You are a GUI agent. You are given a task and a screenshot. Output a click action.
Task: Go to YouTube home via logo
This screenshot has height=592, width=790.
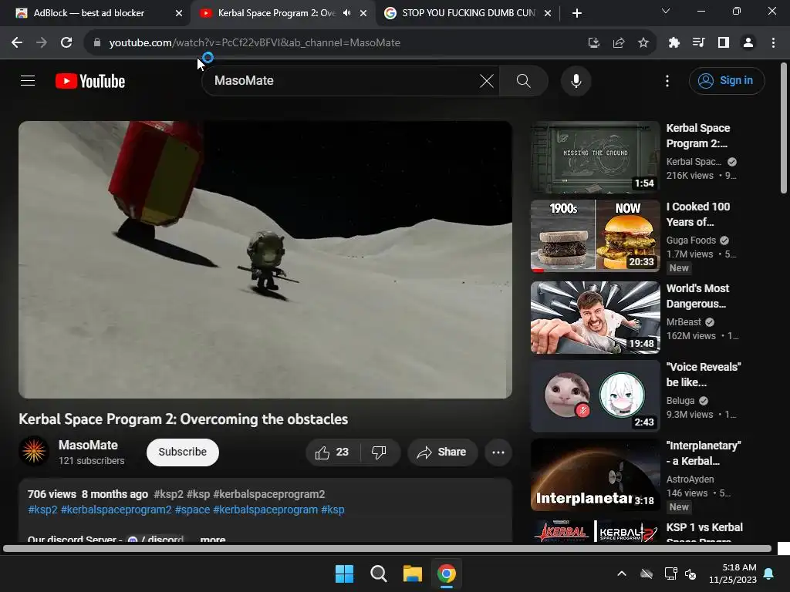tap(90, 81)
